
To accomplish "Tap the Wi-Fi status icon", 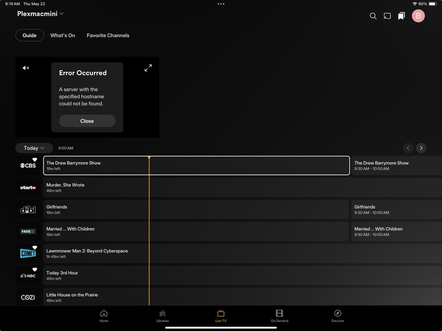I will (x=414, y=4).
